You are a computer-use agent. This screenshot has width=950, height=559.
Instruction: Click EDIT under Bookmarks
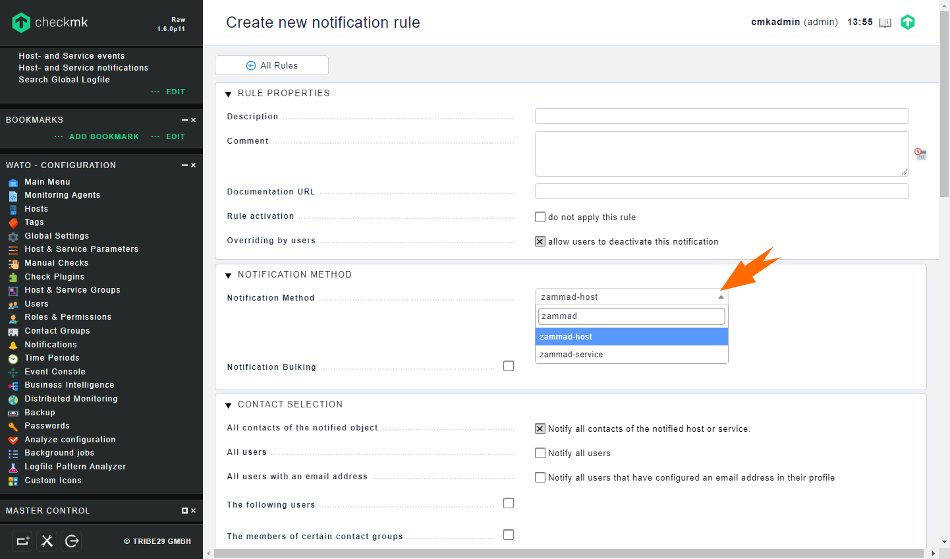pos(175,136)
